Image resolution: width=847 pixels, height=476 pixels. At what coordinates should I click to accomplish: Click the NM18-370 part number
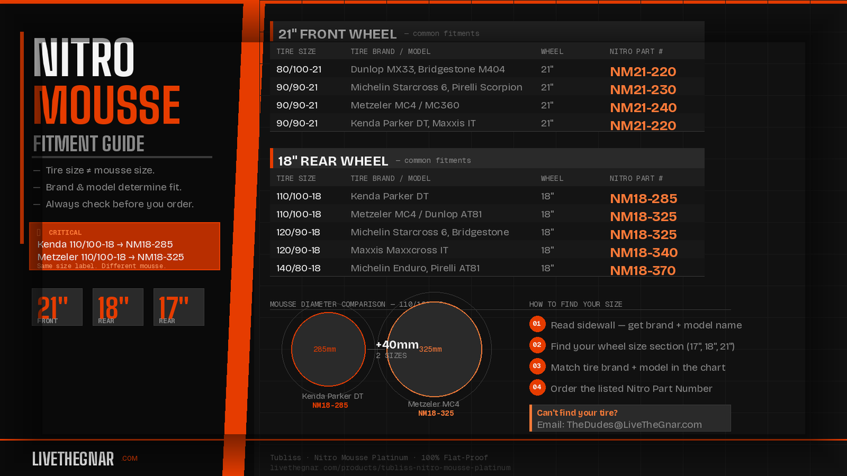point(643,271)
